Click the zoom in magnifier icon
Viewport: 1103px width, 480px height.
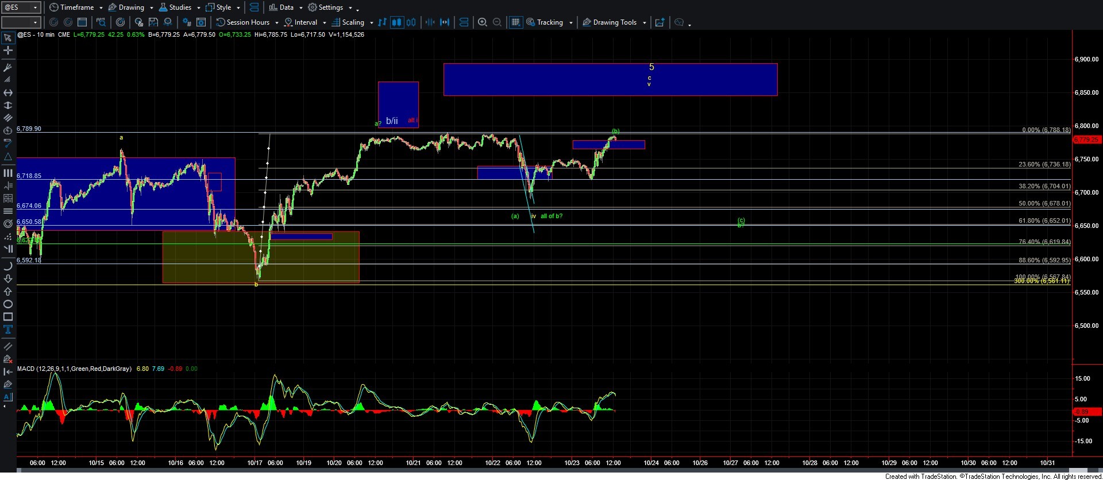coord(483,22)
